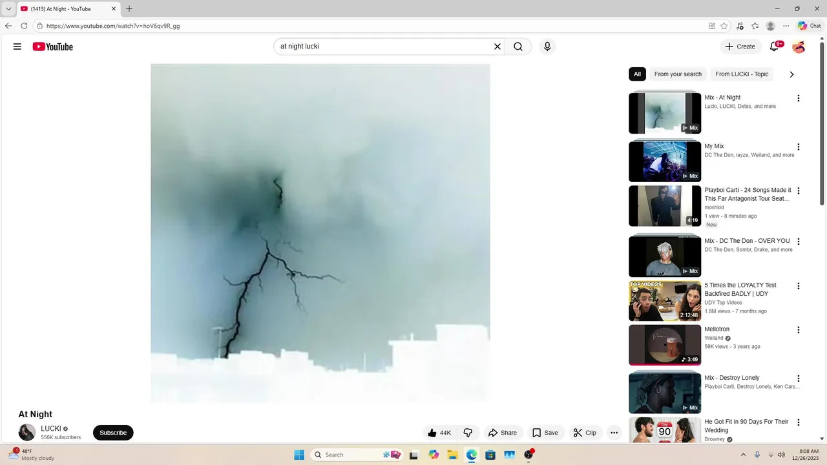Reload the page in browser
The width and height of the screenshot is (827, 465).
pos(24,26)
